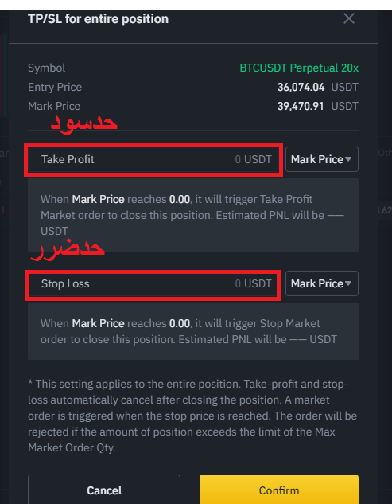Click the Cancel button

coord(104,490)
